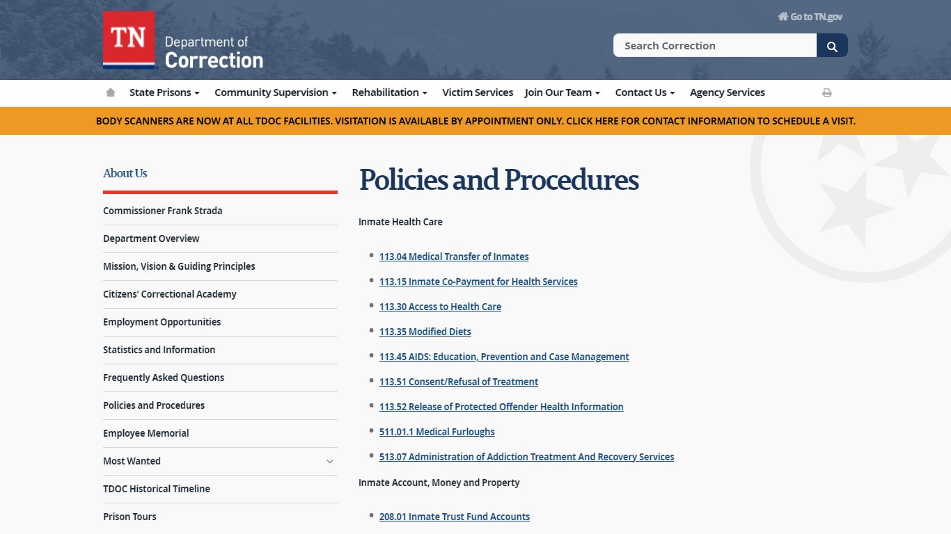Open TDOC Historical Timeline
The width and height of the screenshot is (951, 534).
point(157,489)
